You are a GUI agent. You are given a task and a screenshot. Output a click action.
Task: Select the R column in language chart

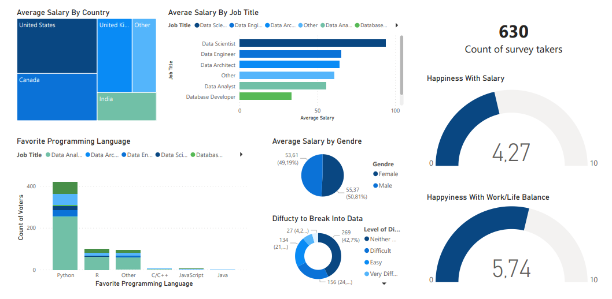(x=97, y=260)
